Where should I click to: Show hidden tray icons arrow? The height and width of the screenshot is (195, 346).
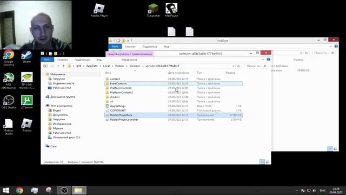pyautogui.click(x=297, y=191)
